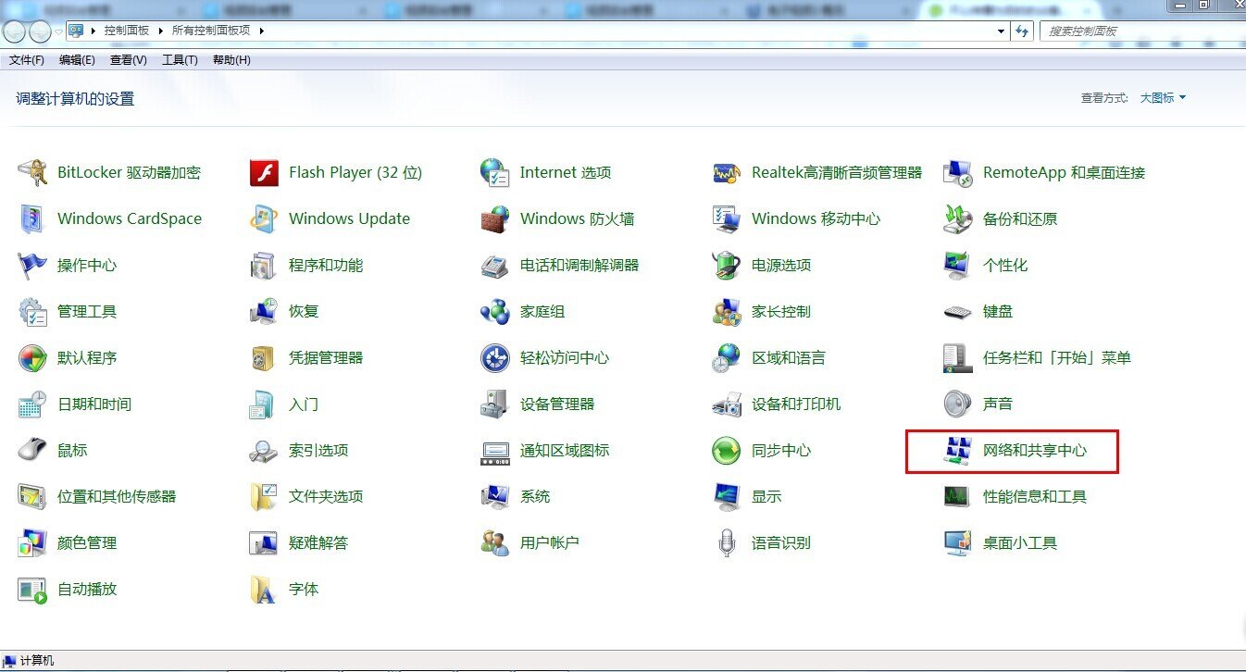Open 索引选项 magnifier icon
Screen dimensions: 1246x672
(x=264, y=450)
